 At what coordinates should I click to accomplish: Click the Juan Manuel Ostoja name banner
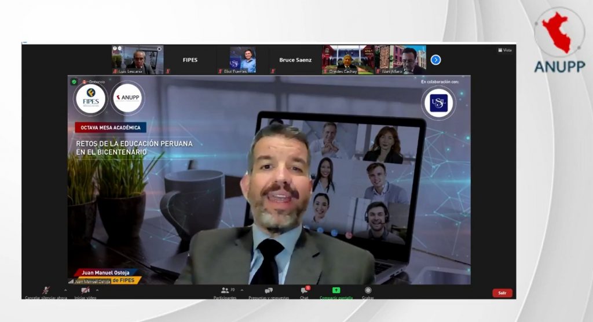105,272
